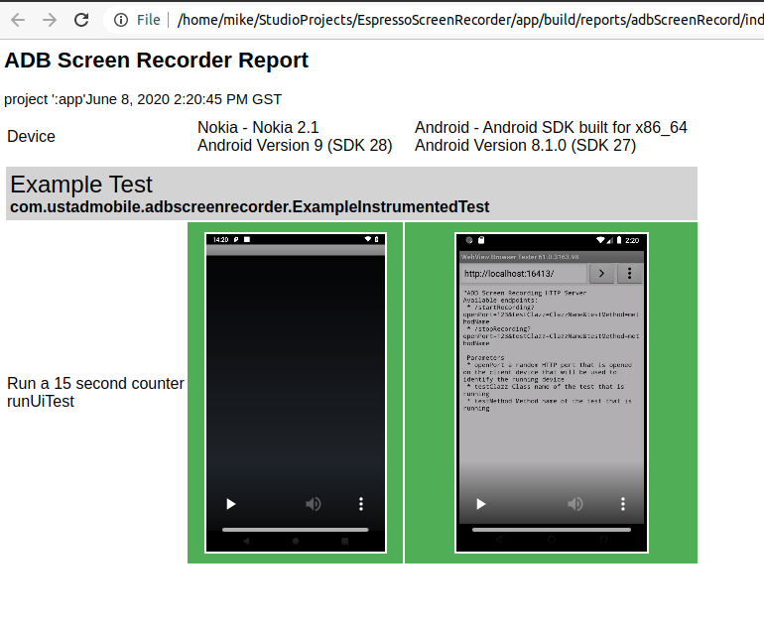764x625 pixels.
Task: Mute the Nokia 2.1 video volume
Action: [313, 504]
